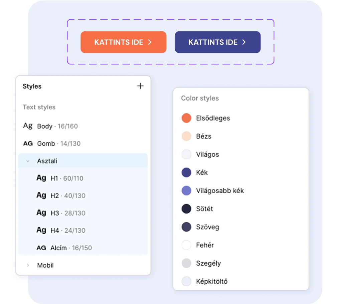The image size is (342, 304).
Task: Select the Elsődleges orange color swatch
Action: pos(186,118)
